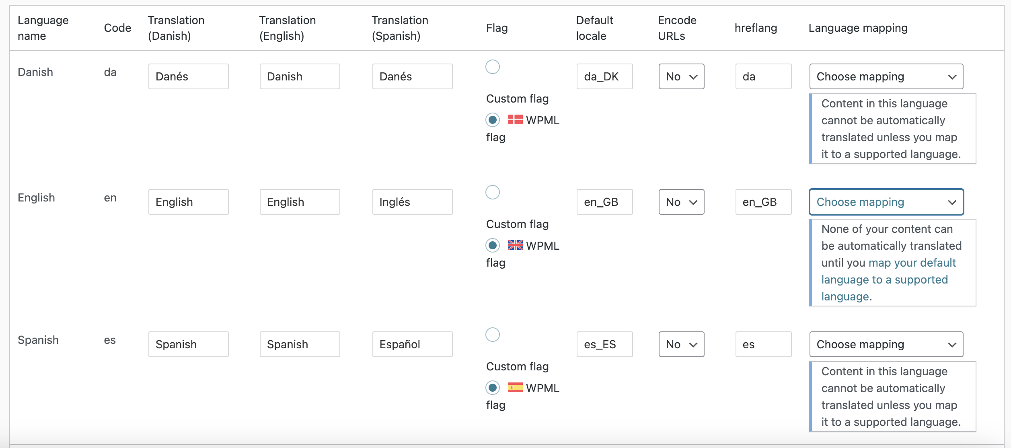Click the da hreflang field
Screen dimensions: 1011x448
pyautogui.click(x=763, y=76)
